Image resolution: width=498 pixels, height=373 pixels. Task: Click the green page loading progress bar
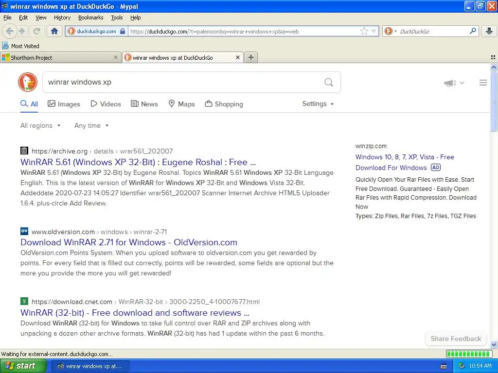[469, 354]
